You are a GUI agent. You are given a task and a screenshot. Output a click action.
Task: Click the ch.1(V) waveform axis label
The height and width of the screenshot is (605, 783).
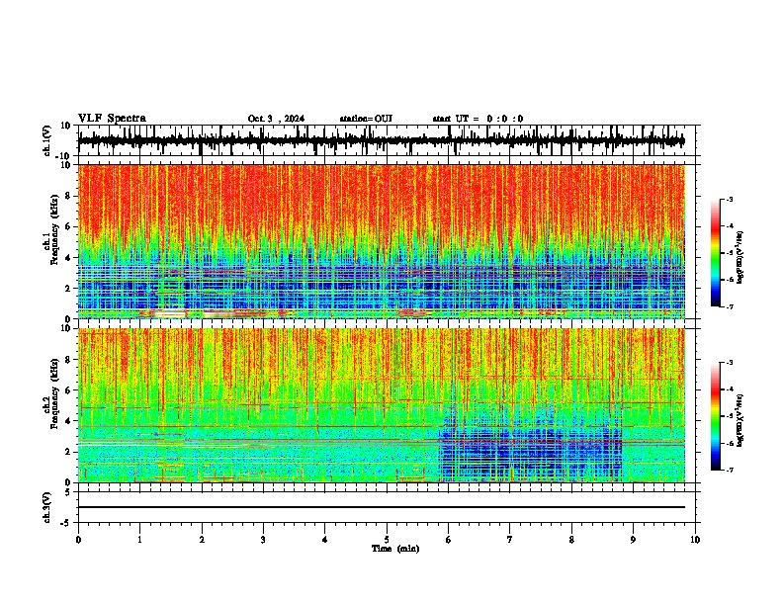(x=47, y=140)
